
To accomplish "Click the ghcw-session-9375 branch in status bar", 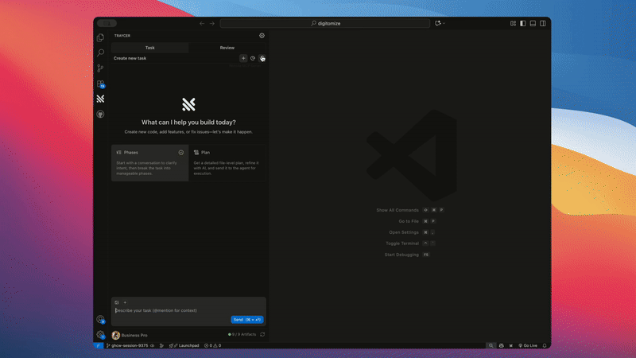I will [x=126, y=345].
